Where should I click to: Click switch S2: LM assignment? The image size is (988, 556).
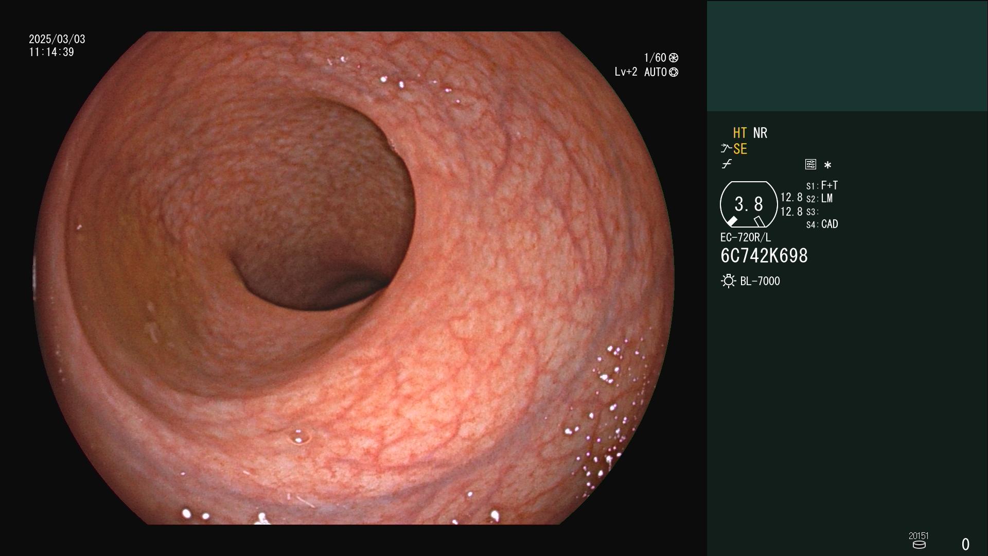[x=820, y=198]
